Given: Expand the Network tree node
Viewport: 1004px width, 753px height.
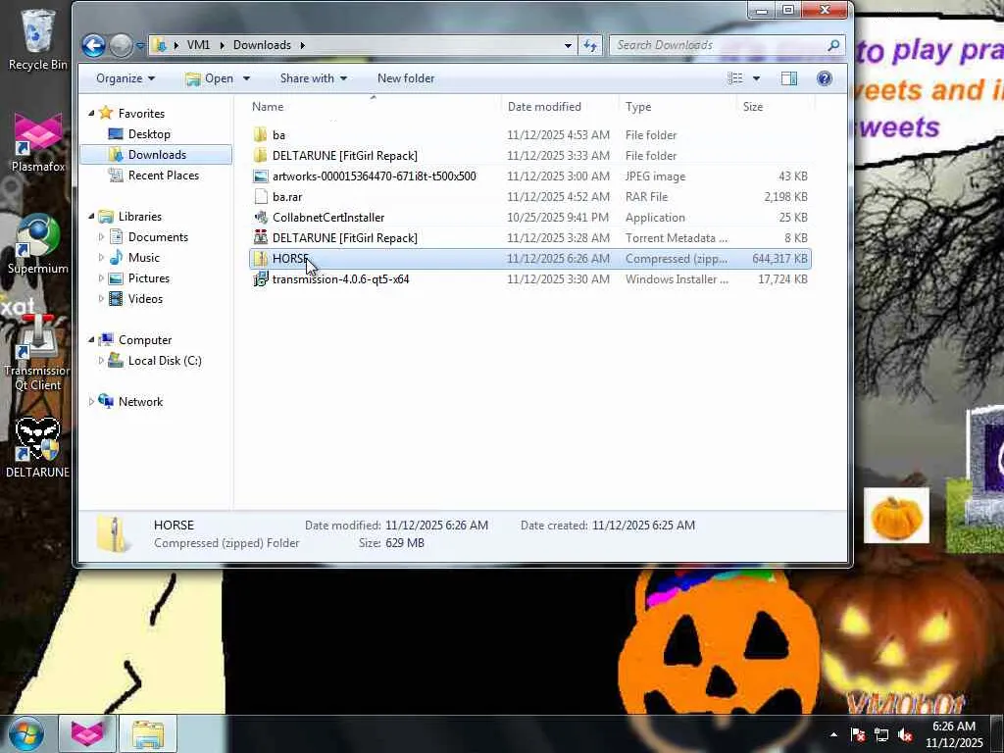Looking at the screenshot, I should click(x=91, y=401).
